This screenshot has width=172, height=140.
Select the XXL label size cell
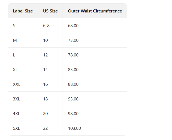pos(17,84)
